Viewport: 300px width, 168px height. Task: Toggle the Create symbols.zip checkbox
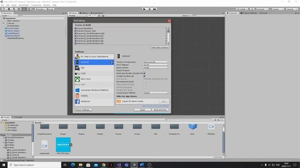(x=144, y=76)
